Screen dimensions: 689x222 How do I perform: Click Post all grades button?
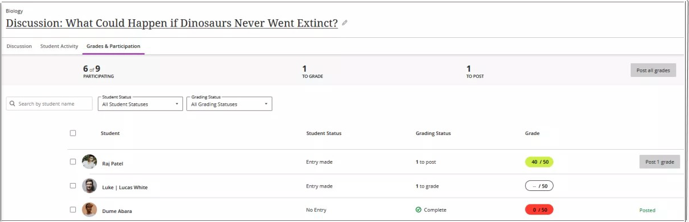click(653, 70)
